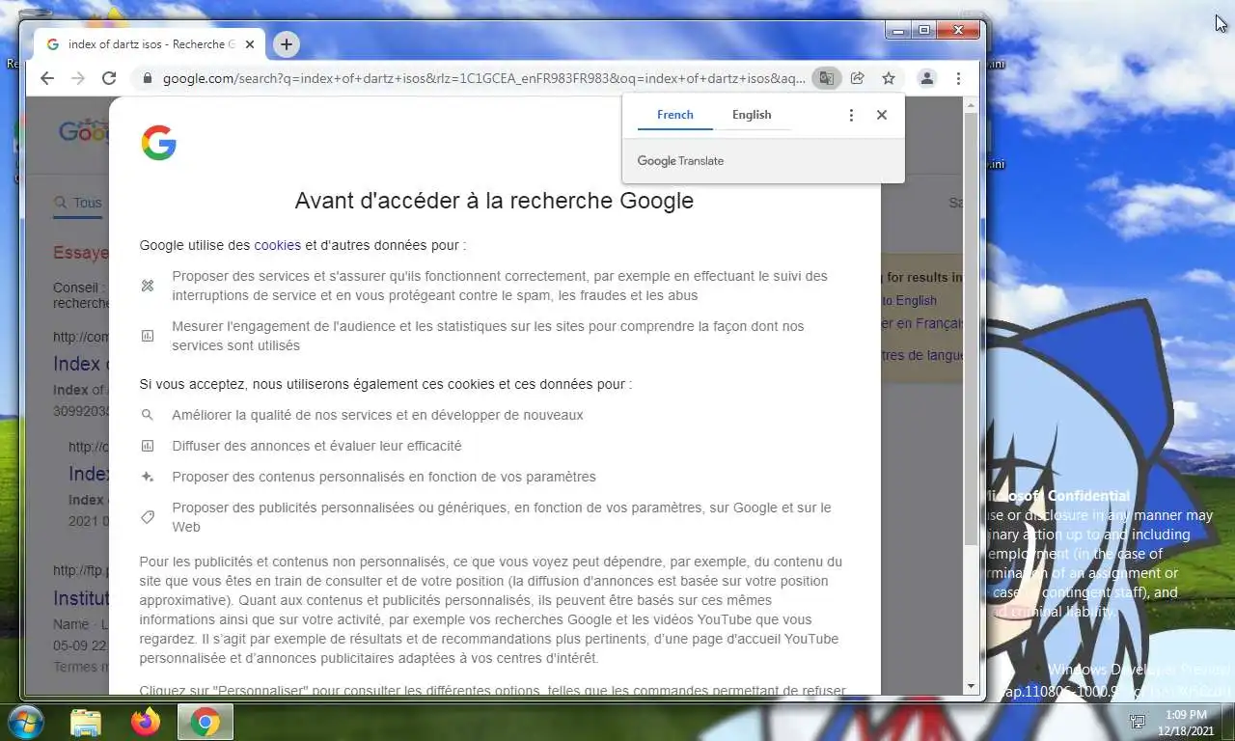Click the chart icon beside 'Mesurer l'engagement'
Image resolution: width=1235 pixels, height=741 pixels.
(148, 336)
